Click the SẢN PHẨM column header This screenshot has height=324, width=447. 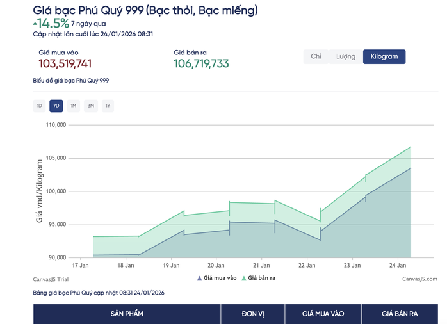[x=127, y=314]
